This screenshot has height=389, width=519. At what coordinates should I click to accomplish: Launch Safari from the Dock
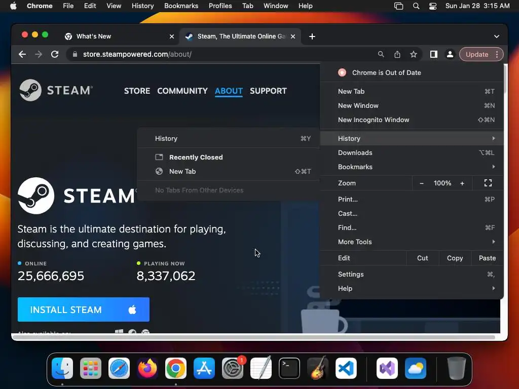[x=119, y=368]
